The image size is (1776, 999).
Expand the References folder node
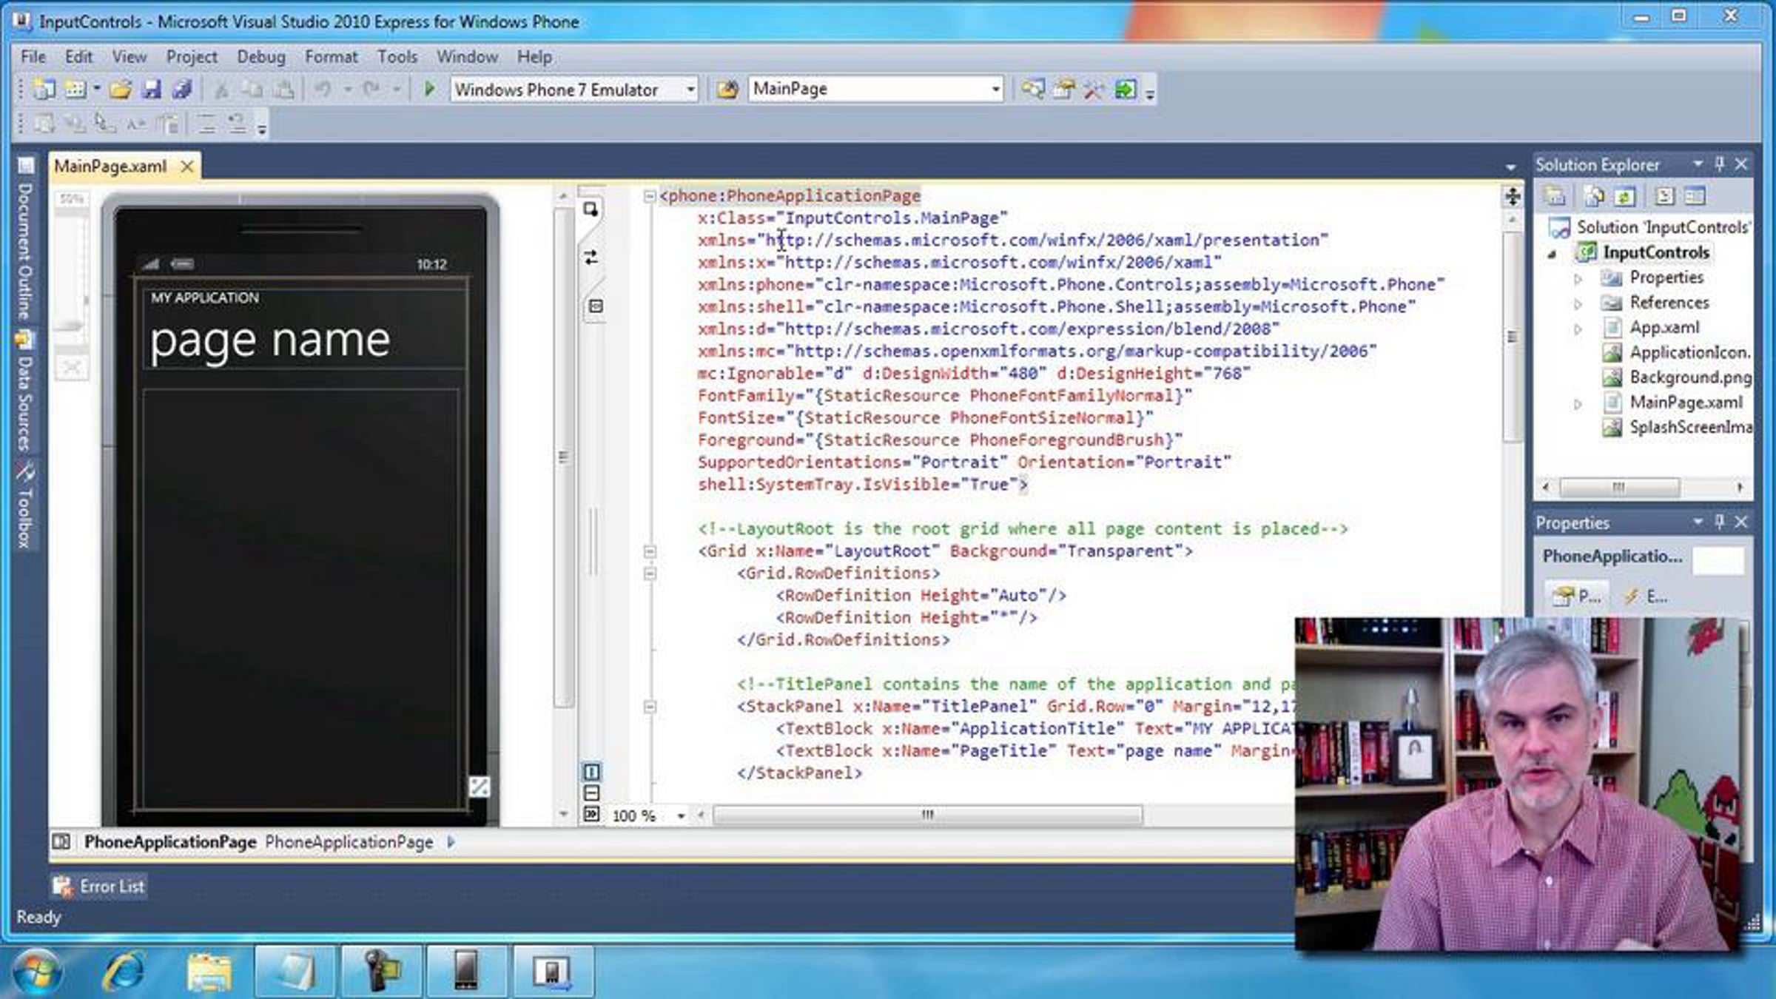[1578, 304]
